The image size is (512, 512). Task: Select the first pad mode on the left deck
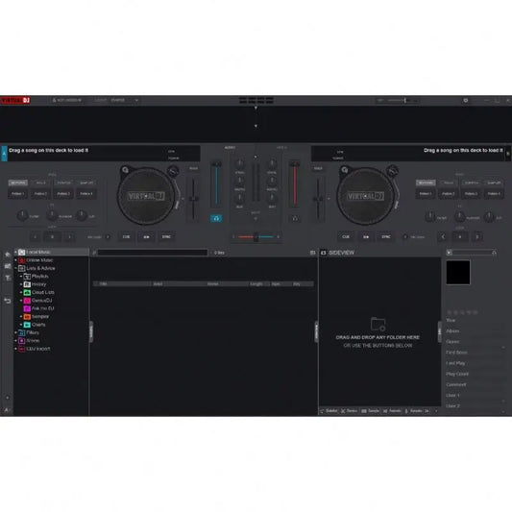coord(18,183)
